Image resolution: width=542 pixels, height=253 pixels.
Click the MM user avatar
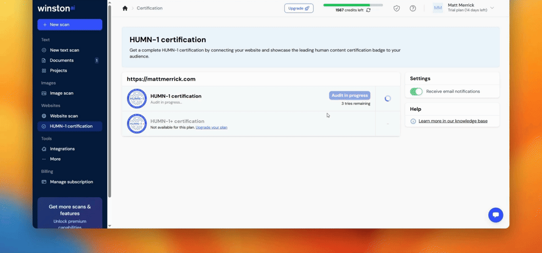coord(438,8)
